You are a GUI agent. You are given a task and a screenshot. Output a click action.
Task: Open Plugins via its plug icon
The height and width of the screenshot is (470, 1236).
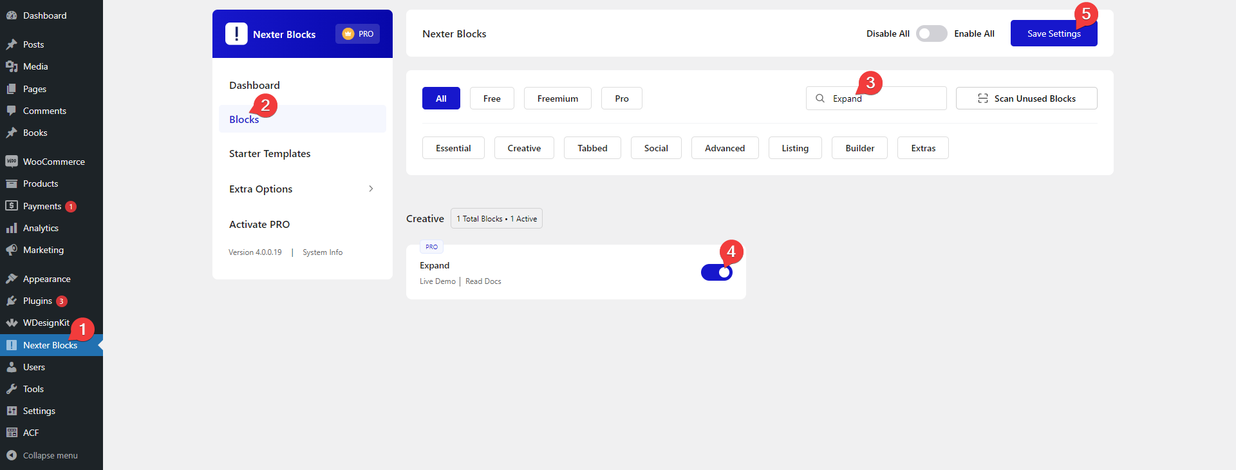pyautogui.click(x=12, y=301)
